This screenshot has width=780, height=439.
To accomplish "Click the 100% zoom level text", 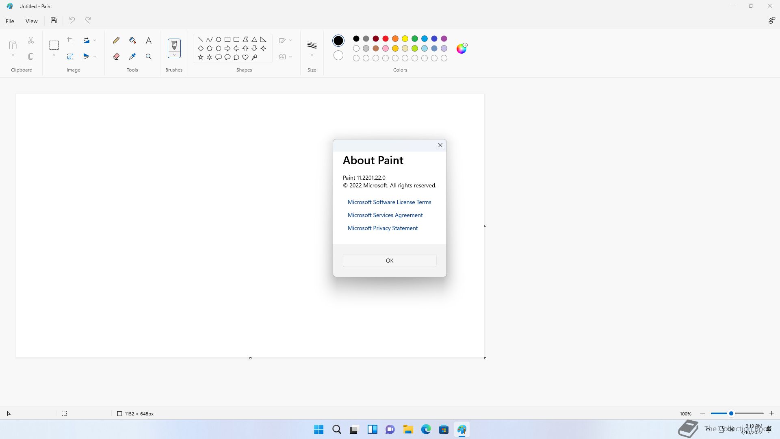I will point(685,414).
